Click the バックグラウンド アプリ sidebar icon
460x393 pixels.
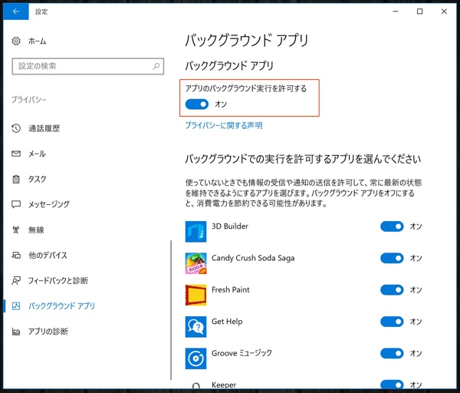16,306
